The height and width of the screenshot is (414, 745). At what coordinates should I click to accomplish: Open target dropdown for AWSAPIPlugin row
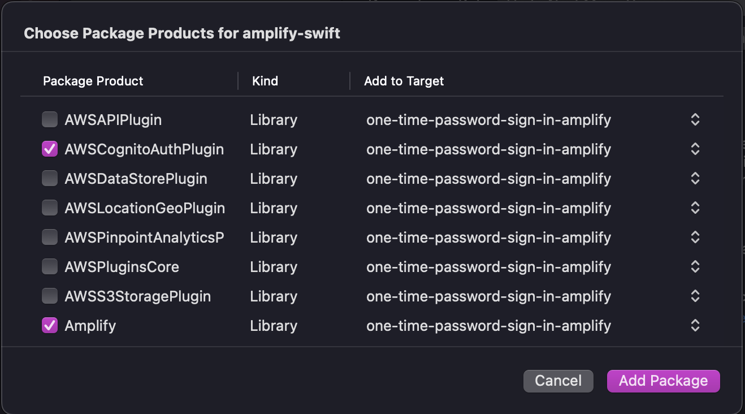(x=695, y=120)
